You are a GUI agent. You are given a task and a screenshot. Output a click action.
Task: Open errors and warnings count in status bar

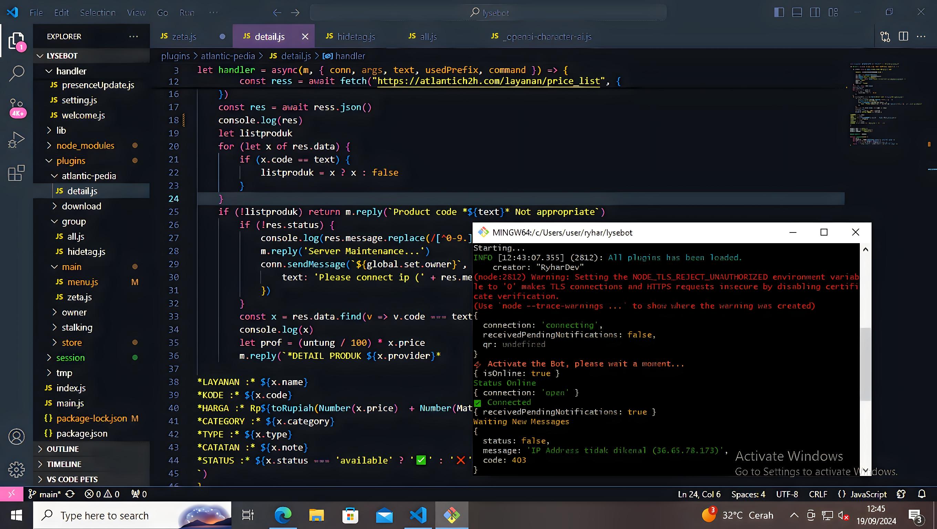102,494
